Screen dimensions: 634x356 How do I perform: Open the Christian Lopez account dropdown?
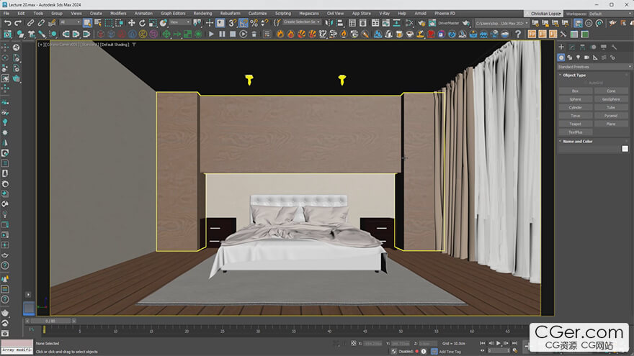point(544,14)
